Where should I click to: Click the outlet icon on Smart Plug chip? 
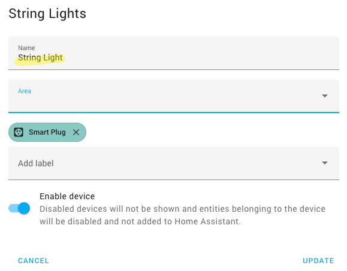19,132
